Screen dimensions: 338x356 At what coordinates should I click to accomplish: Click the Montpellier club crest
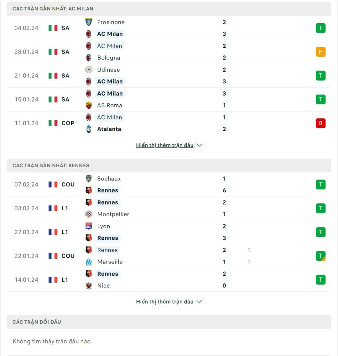click(89, 214)
